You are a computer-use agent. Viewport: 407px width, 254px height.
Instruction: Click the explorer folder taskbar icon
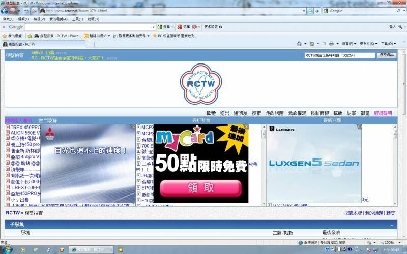[36, 250]
